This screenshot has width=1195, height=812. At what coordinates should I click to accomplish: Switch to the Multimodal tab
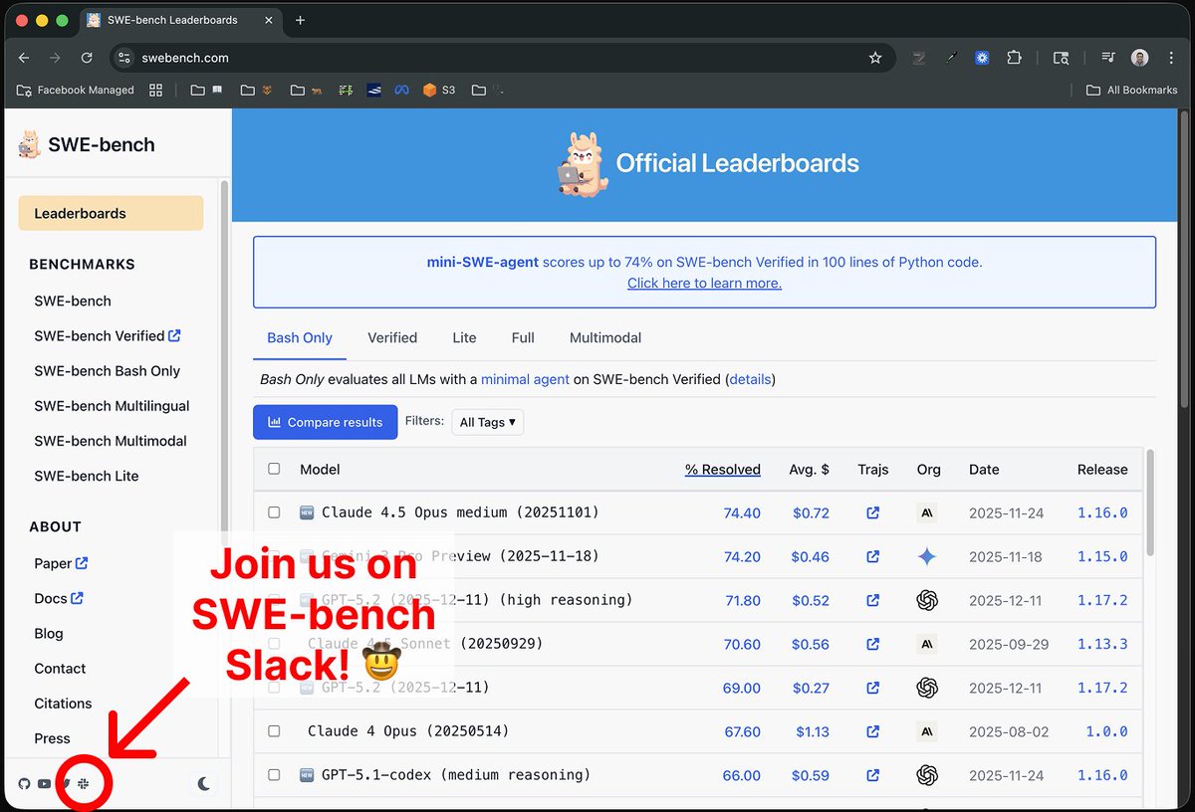[x=605, y=337]
